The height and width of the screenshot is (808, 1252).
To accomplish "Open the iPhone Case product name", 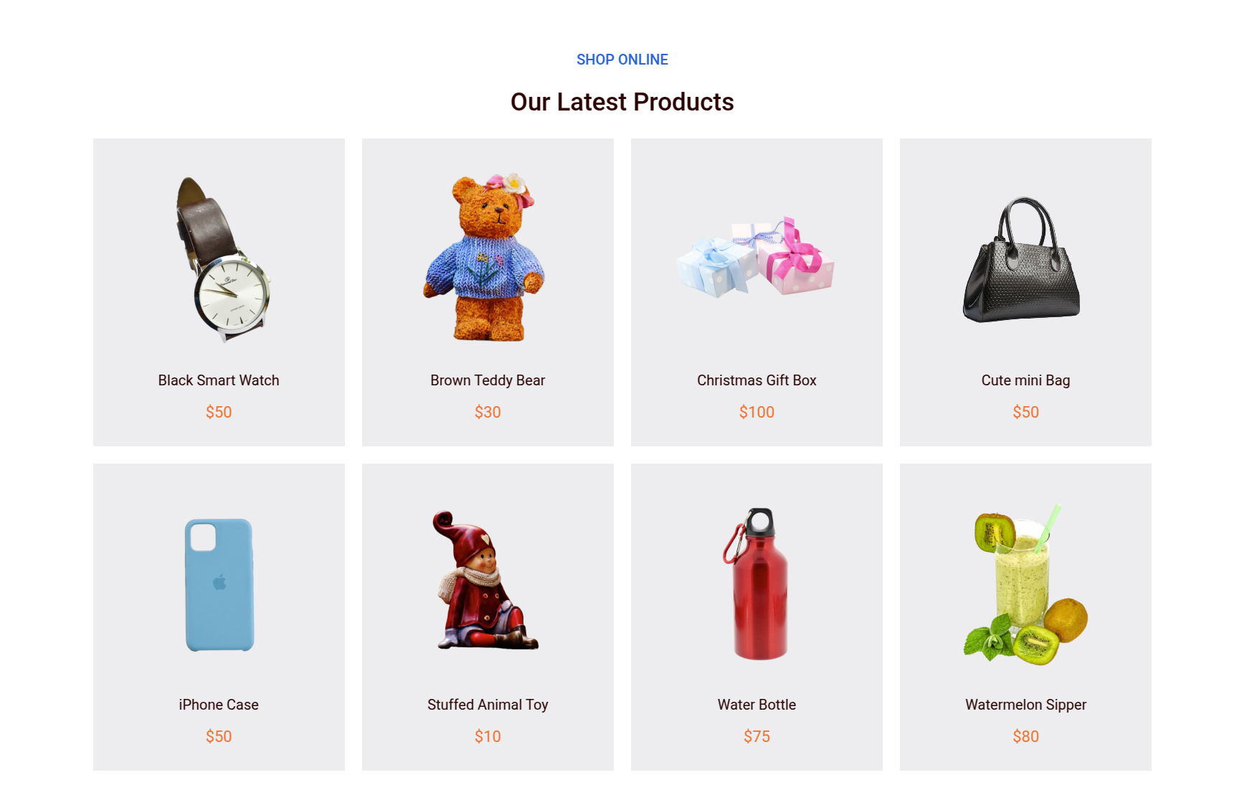I will coord(219,705).
